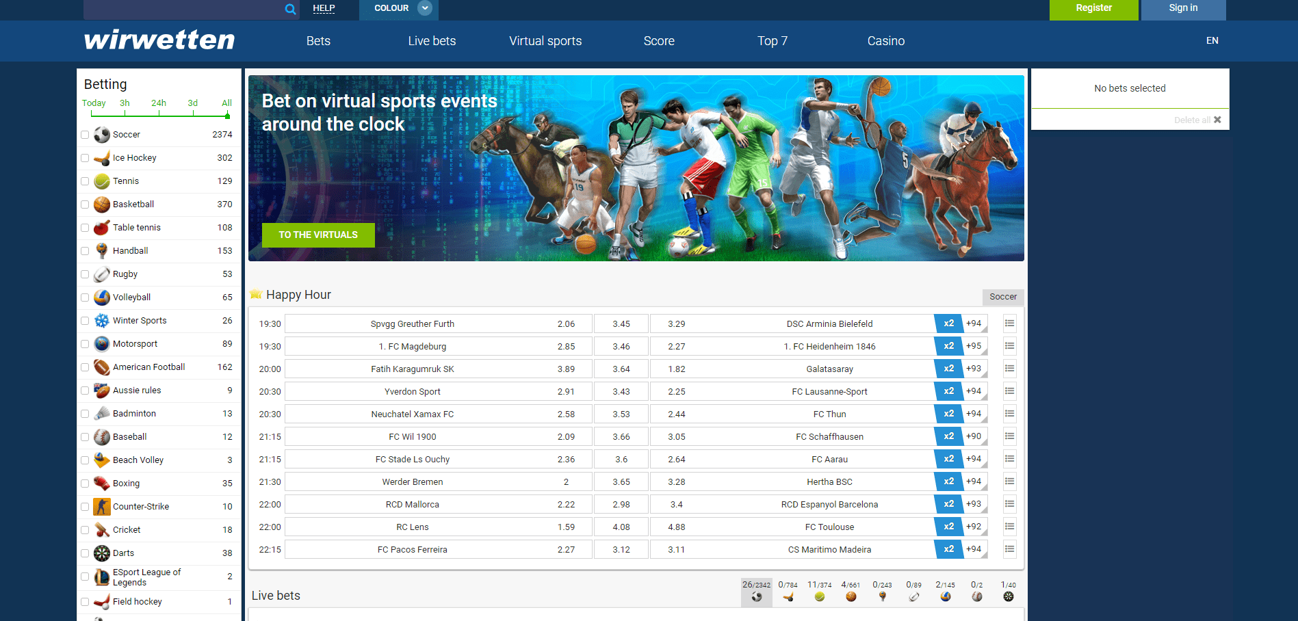
Task: Tick the Cricket checkbox
Action: click(85, 530)
